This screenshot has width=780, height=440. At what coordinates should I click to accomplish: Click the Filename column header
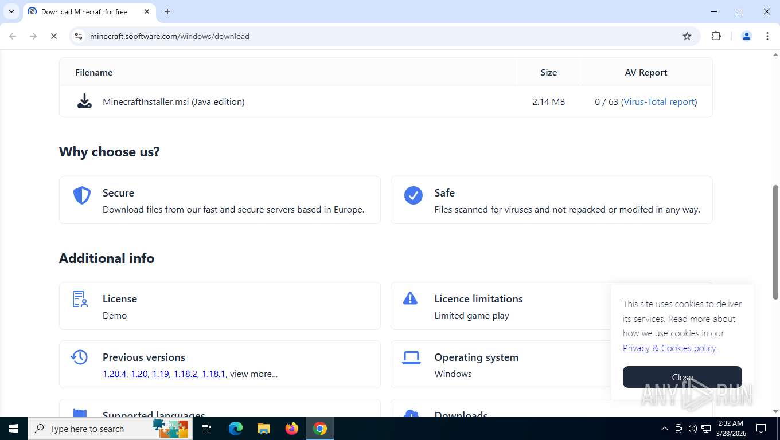point(94,72)
